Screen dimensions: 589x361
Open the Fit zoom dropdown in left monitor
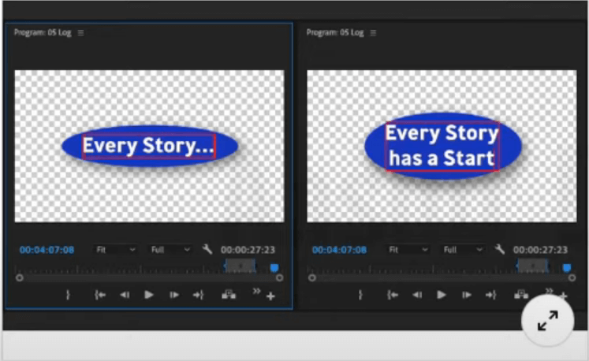click(x=115, y=250)
